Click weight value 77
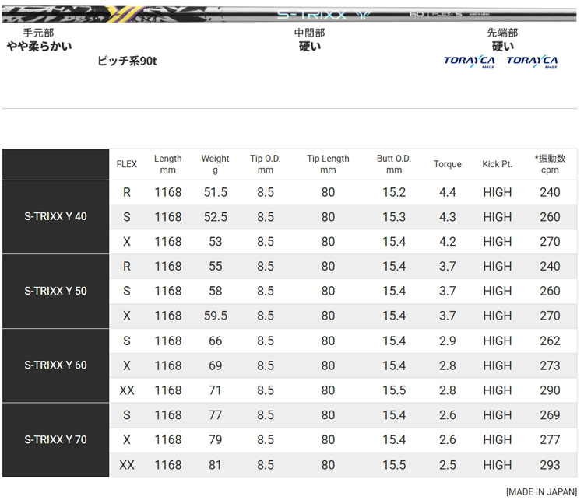The height and width of the screenshot is (500, 584). tap(215, 415)
